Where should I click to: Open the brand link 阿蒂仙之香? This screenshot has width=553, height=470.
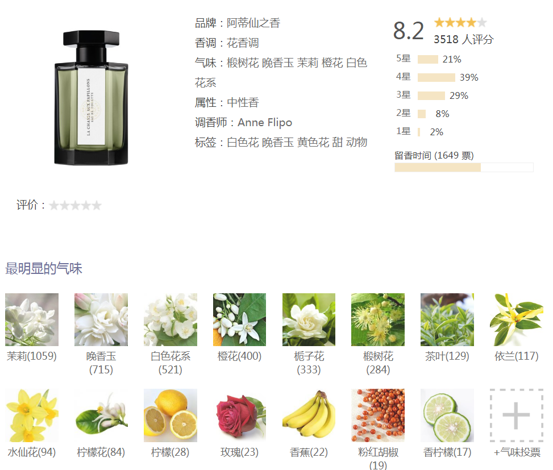click(253, 23)
